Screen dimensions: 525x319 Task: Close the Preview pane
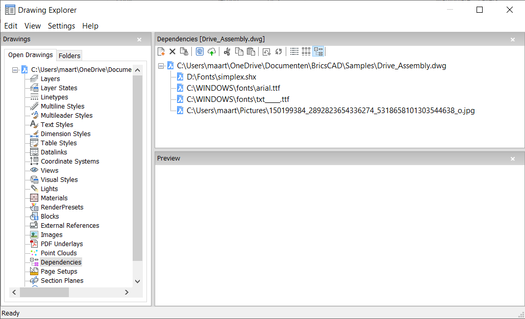click(x=512, y=158)
